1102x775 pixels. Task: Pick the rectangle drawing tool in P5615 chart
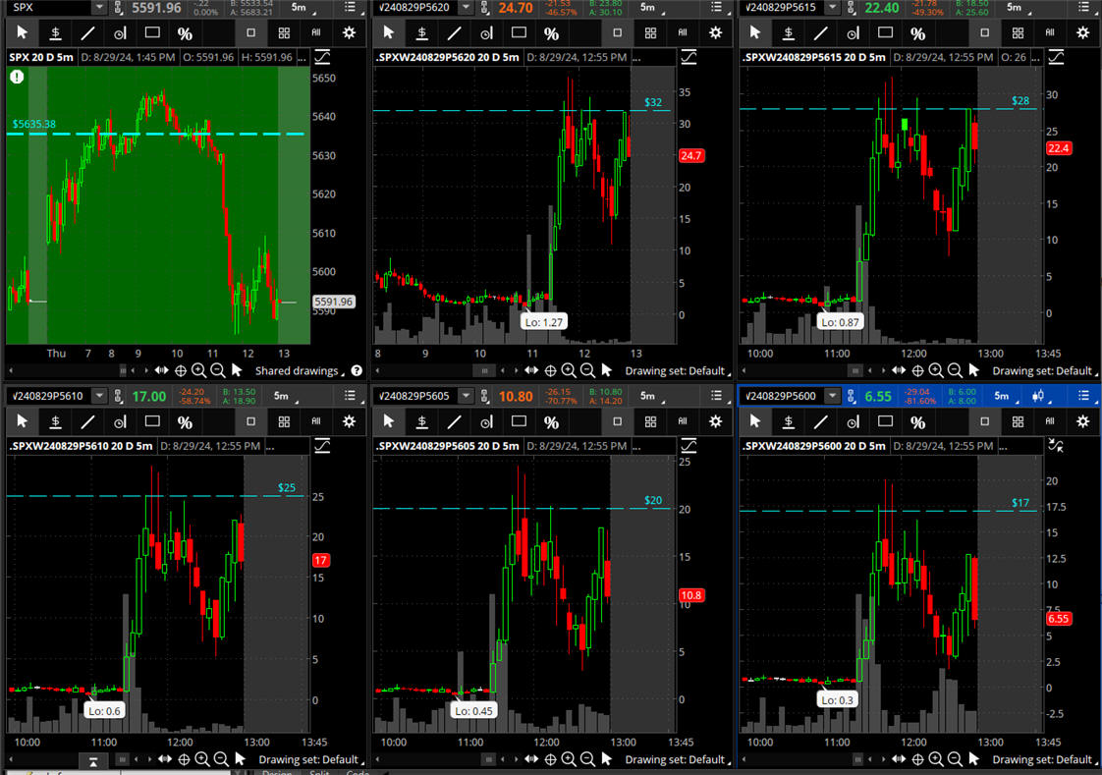pos(885,32)
